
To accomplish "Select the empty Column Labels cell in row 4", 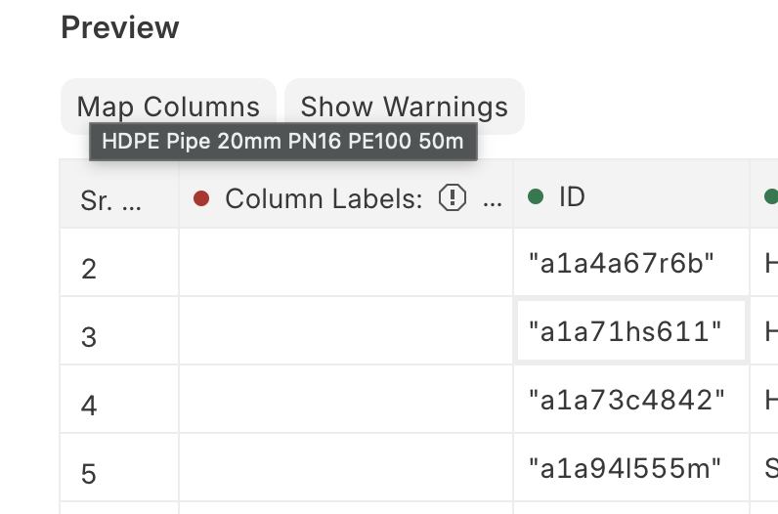I will pyautogui.click(x=346, y=400).
